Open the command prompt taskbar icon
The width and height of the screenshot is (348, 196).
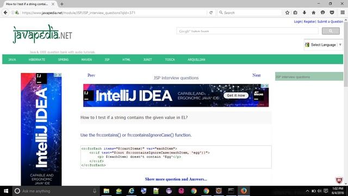pyautogui.click(x=231, y=191)
